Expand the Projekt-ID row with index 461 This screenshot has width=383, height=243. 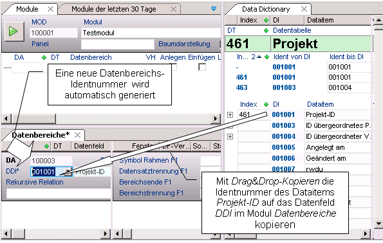(230, 114)
